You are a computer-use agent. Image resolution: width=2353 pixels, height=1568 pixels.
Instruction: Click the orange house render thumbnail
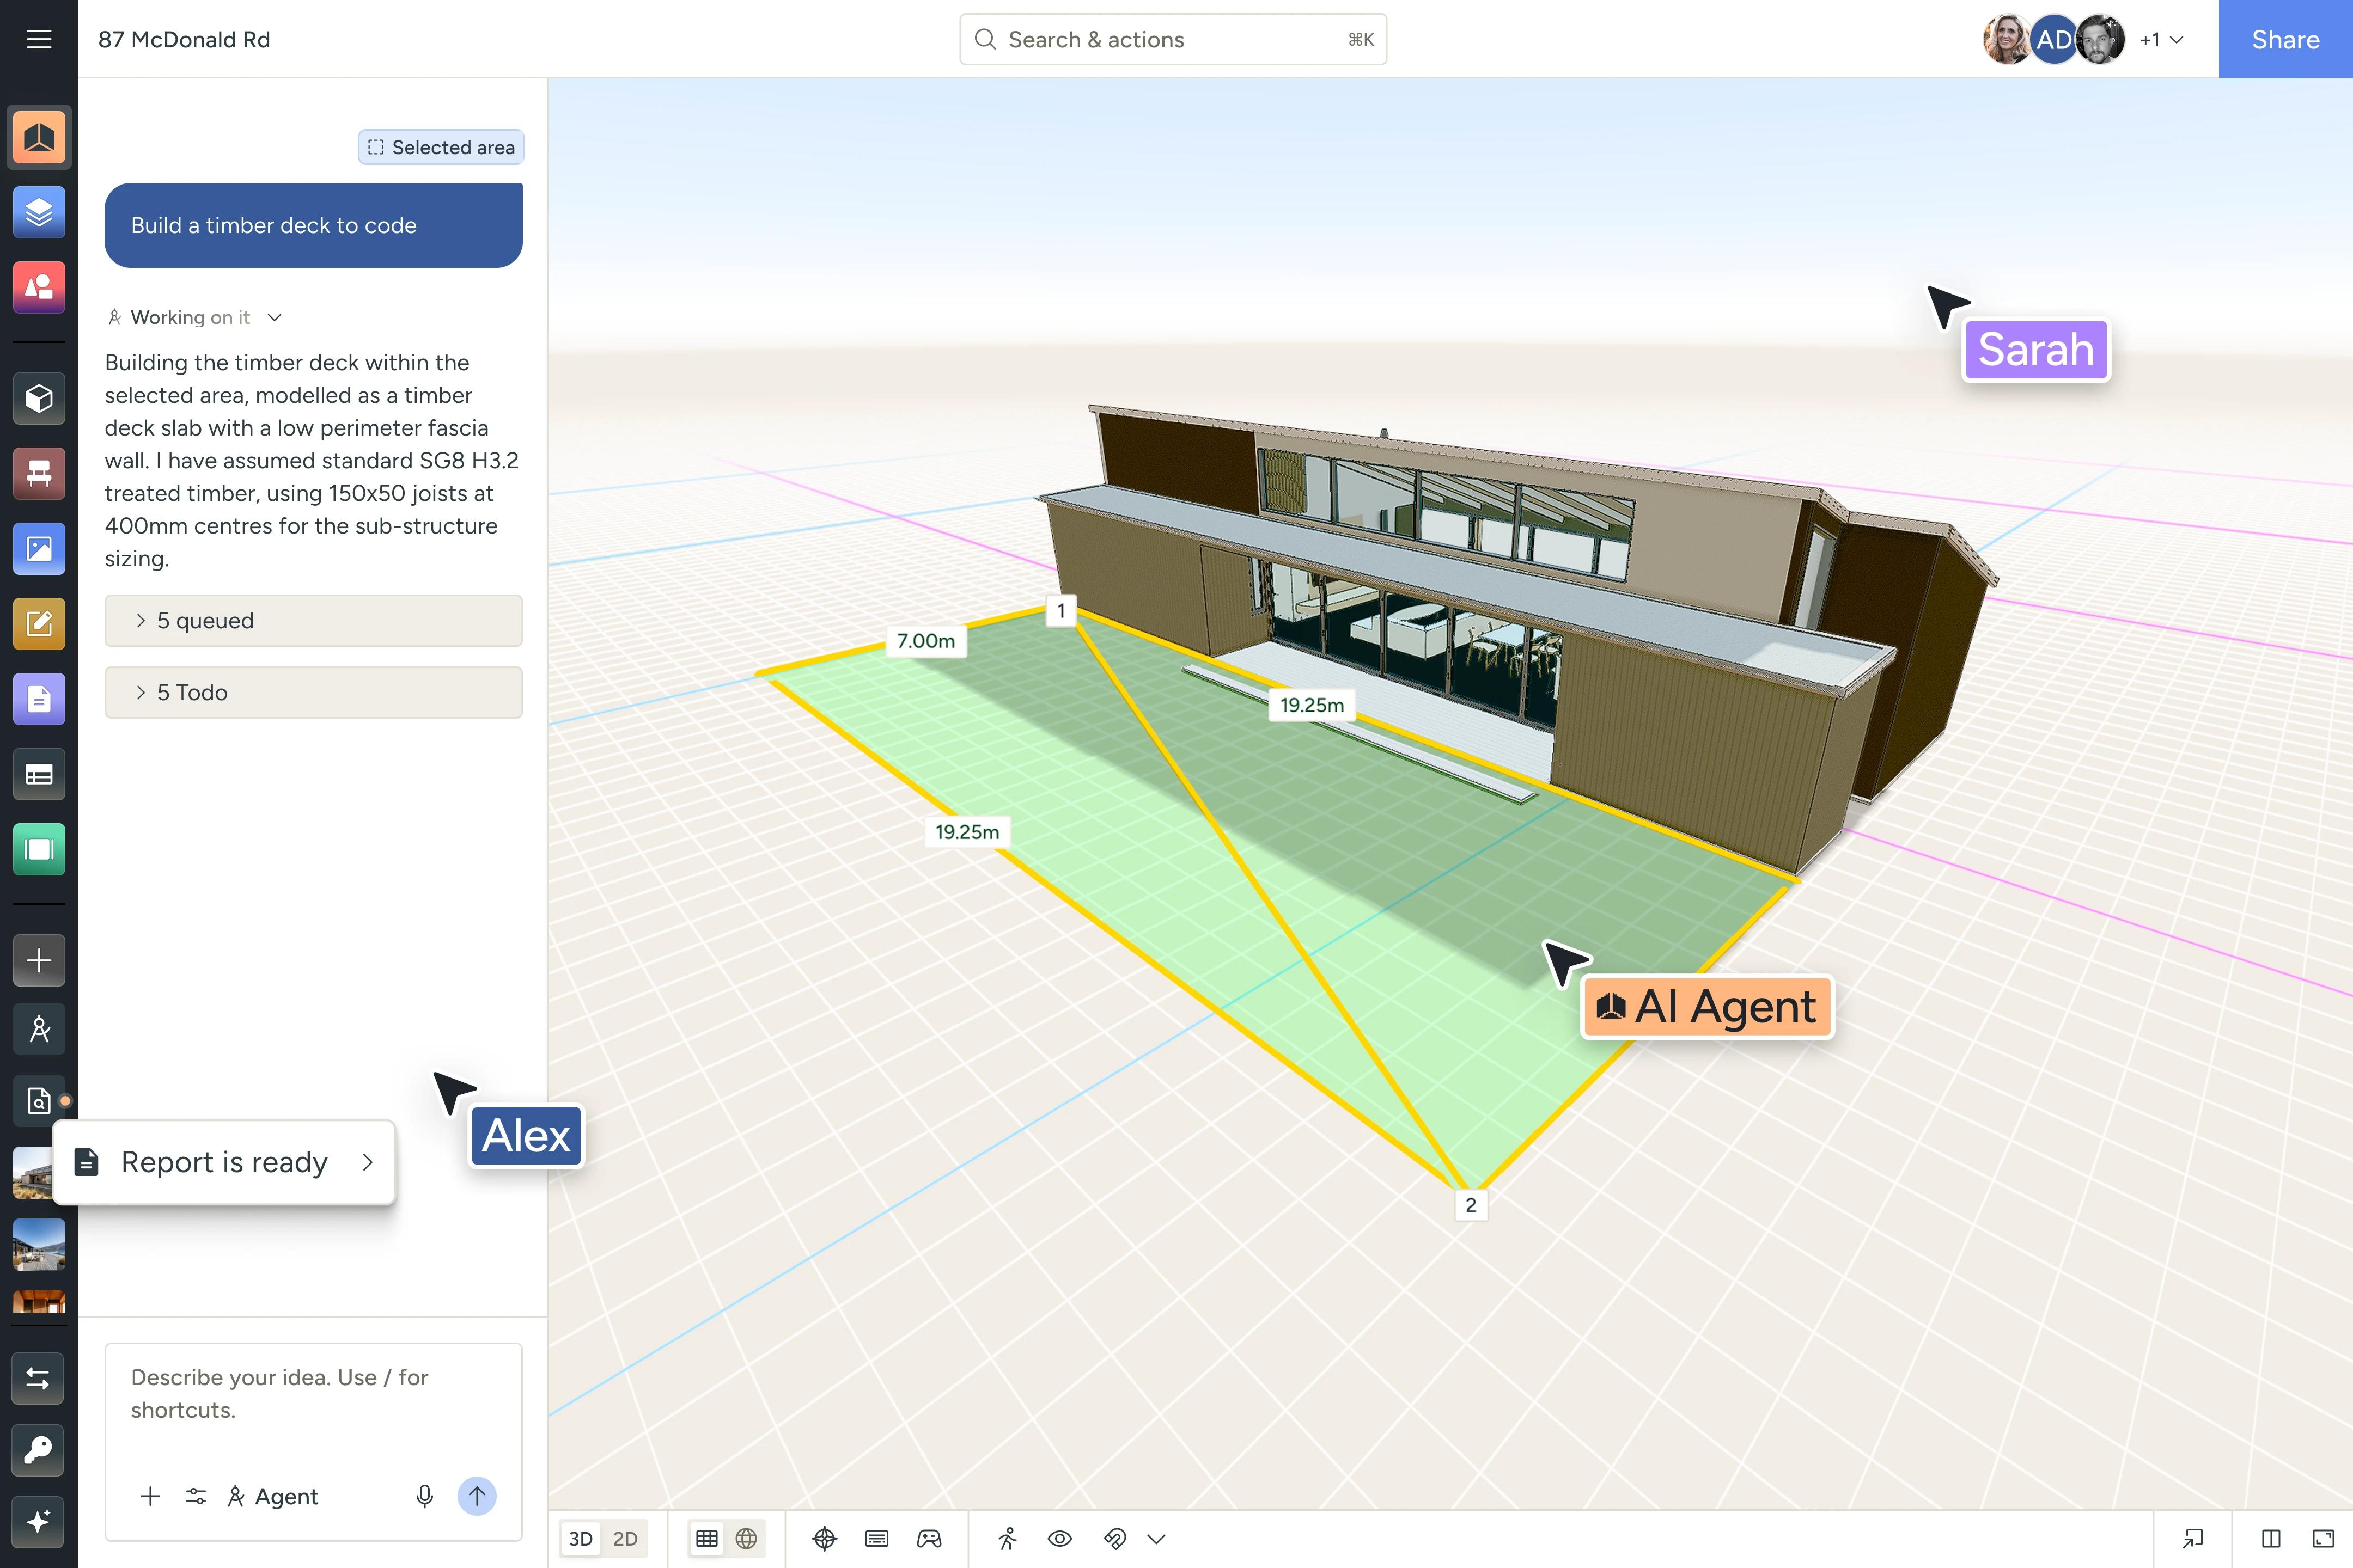pyautogui.click(x=39, y=1302)
